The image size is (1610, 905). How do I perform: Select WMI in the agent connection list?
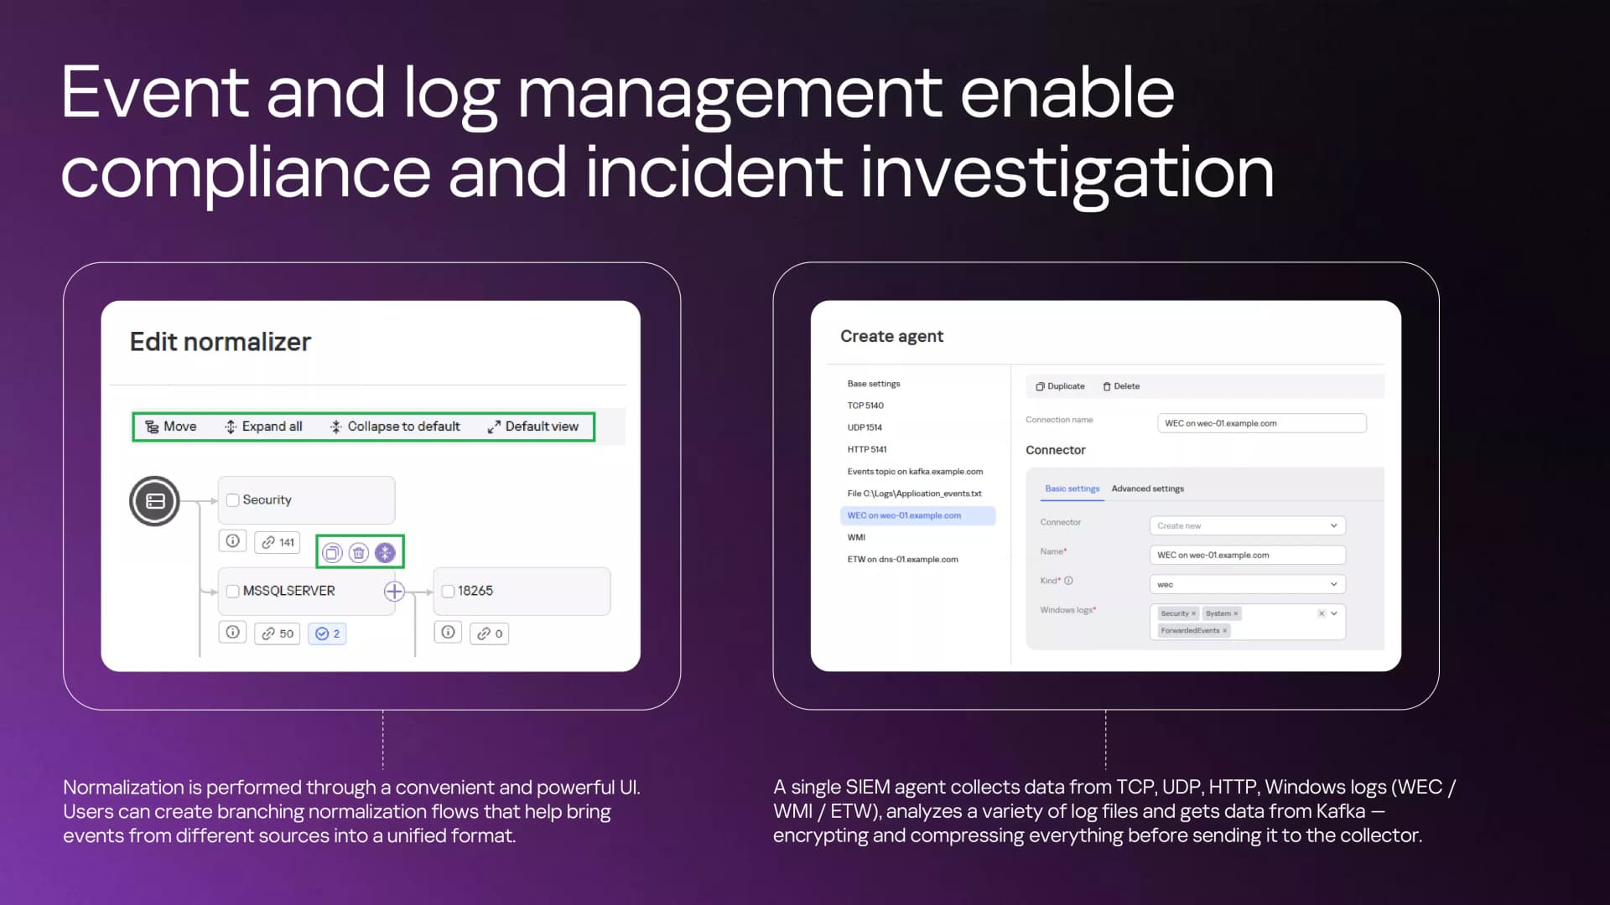point(856,537)
